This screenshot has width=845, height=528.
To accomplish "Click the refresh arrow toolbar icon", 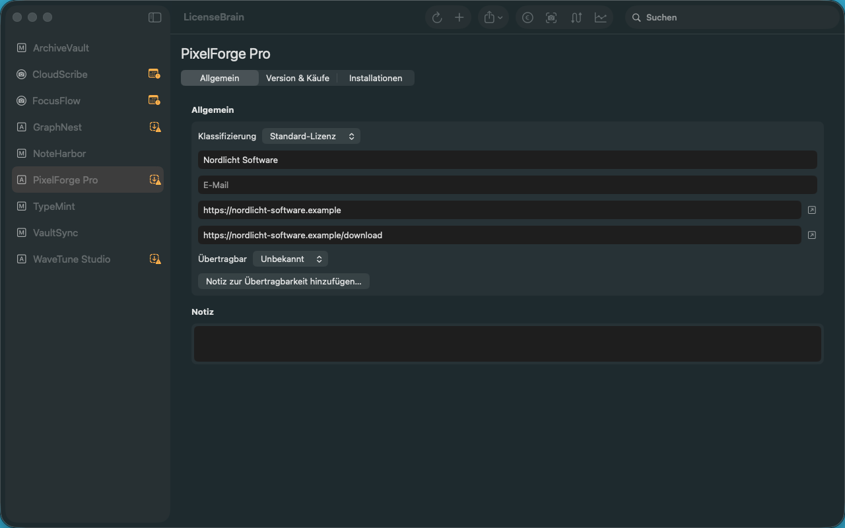I will [437, 18].
